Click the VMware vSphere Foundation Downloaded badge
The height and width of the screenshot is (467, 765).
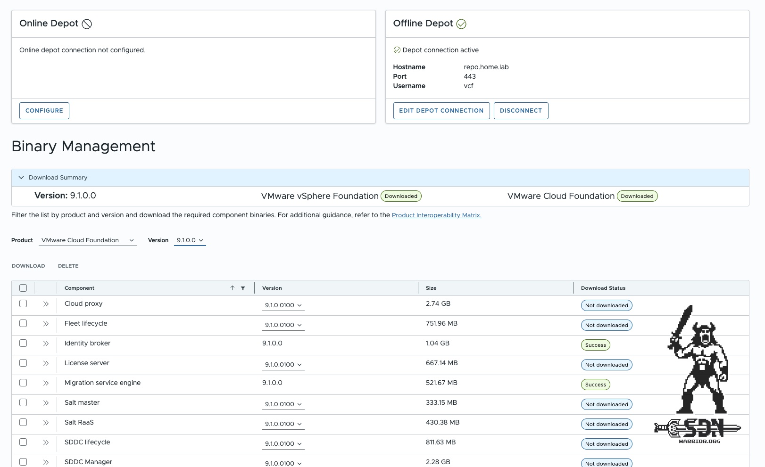click(401, 196)
